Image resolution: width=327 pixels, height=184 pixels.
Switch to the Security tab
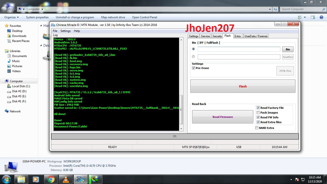[217, 36]
